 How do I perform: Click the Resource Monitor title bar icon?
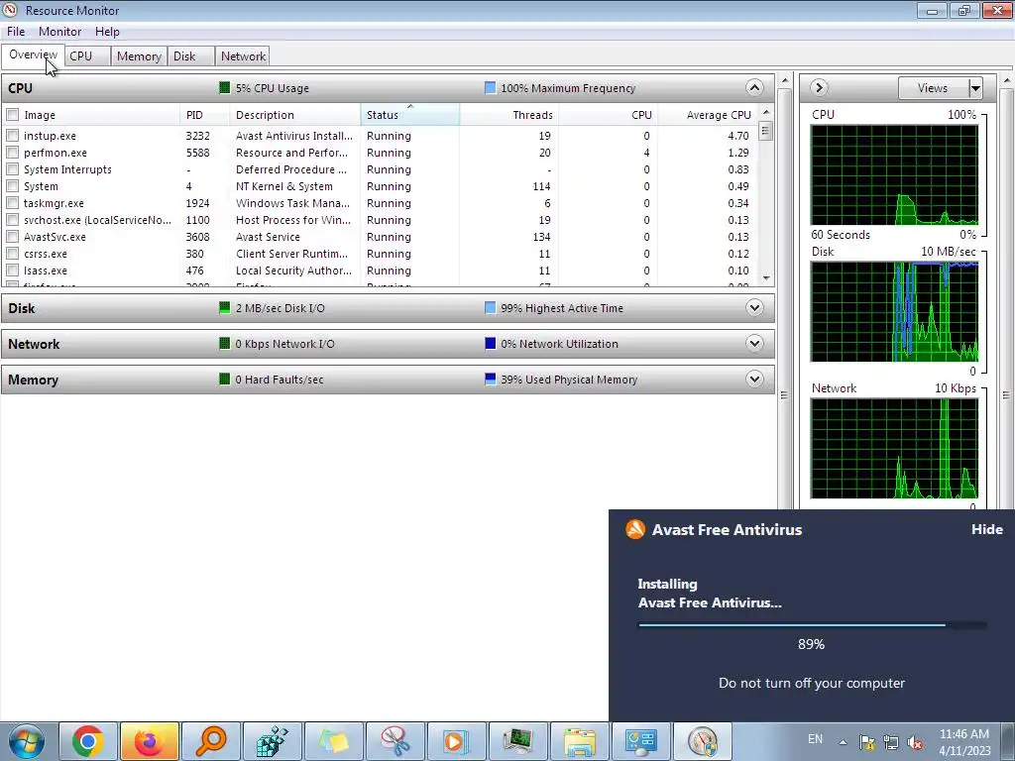click(10, 10)
